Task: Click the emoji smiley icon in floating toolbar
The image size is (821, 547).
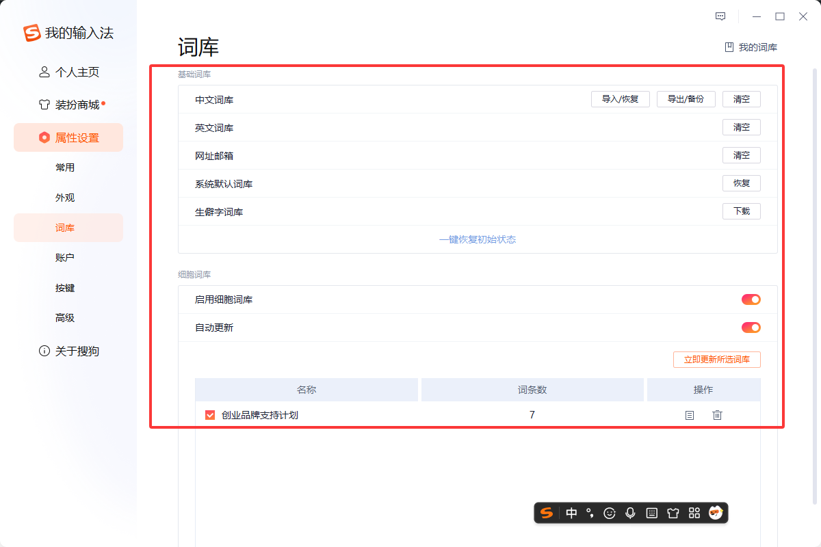Action: (610, 513)
